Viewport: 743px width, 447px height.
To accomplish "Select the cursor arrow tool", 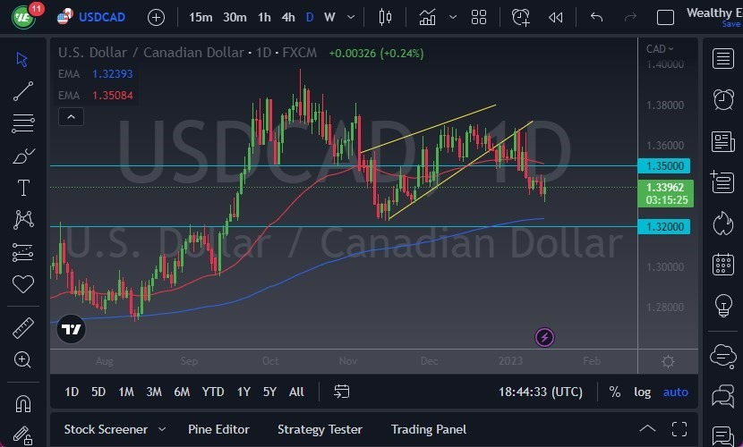I will click(21, 60).
